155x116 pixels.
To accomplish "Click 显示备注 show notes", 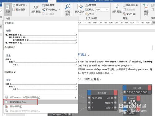I will [48, 14].
